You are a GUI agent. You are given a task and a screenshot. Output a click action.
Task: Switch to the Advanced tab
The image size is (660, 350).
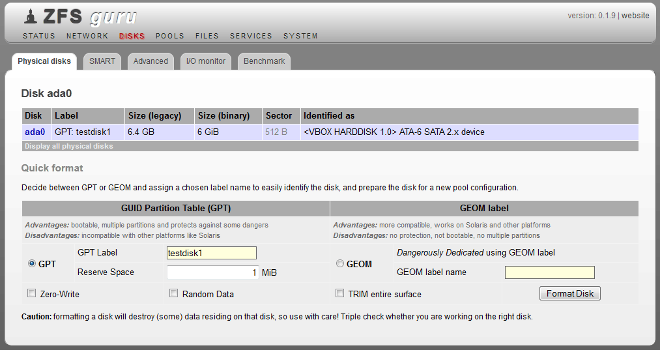point(151,61)
